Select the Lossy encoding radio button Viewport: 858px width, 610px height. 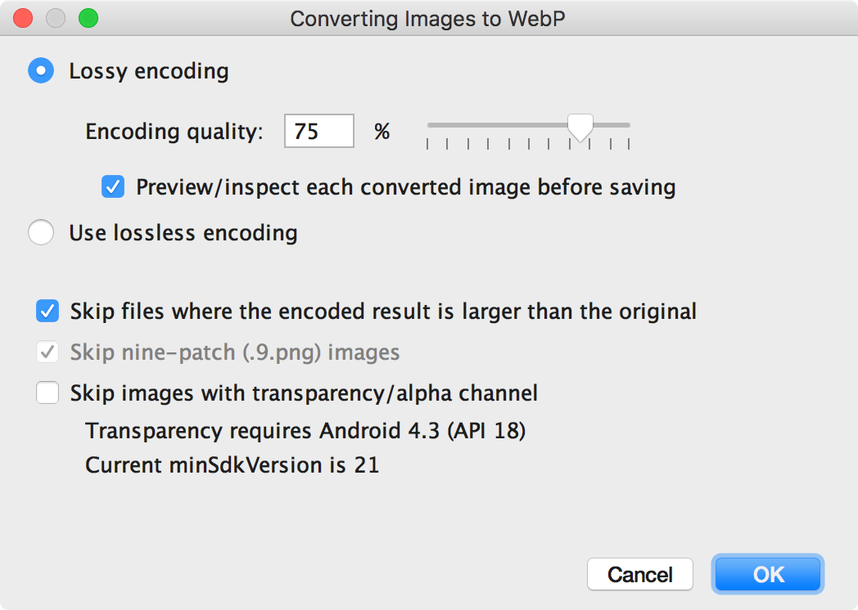[41, 71]
